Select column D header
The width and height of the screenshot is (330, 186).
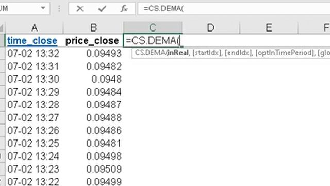click(x=211, y=27)
